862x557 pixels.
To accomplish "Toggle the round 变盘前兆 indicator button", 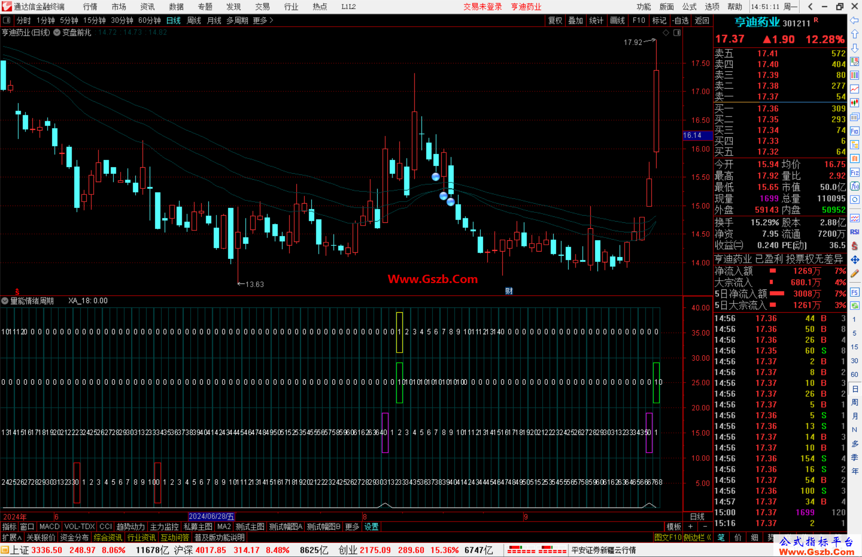I will [57, 32].
